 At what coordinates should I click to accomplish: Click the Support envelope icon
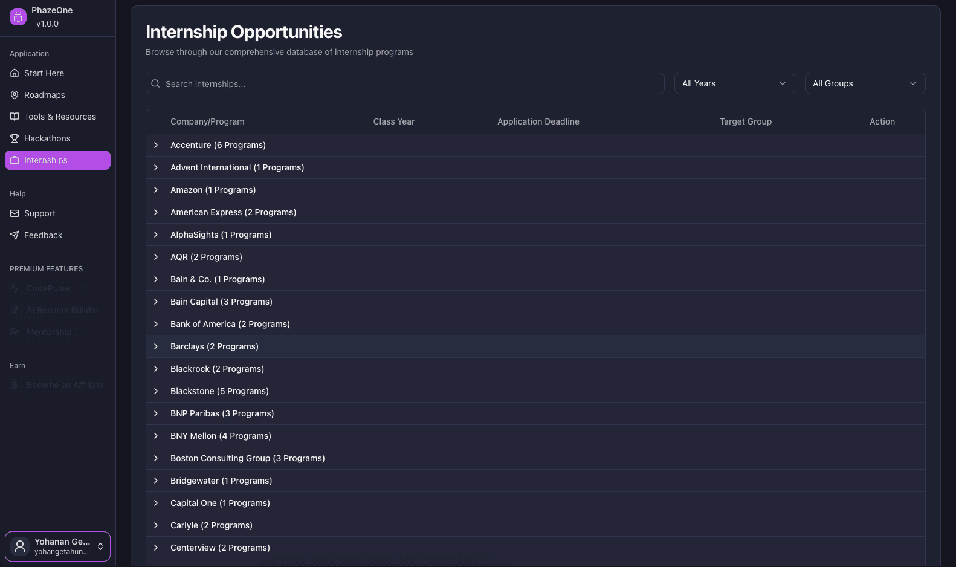[15, 213]
